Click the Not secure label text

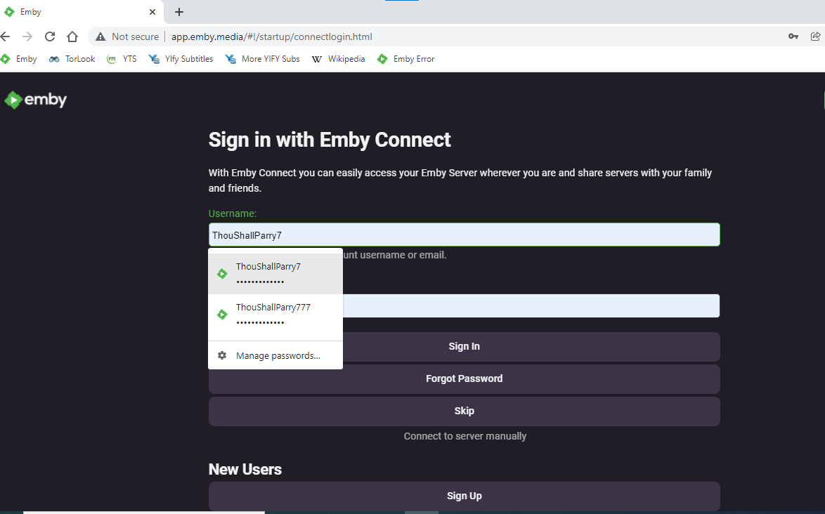pos(135,37)
